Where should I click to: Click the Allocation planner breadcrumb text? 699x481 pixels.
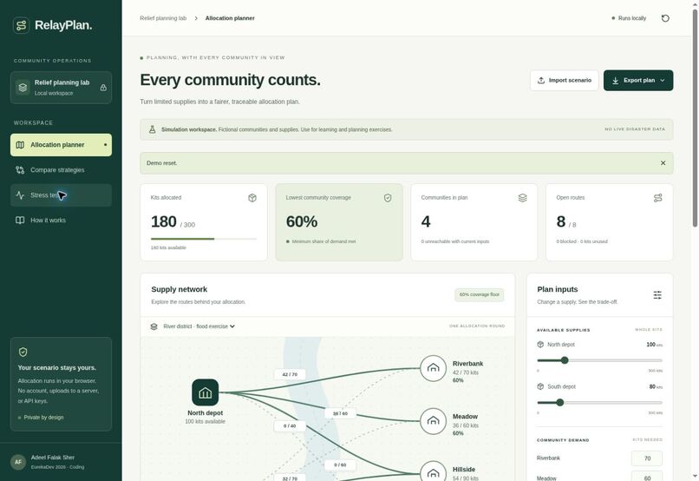[230, 18]
